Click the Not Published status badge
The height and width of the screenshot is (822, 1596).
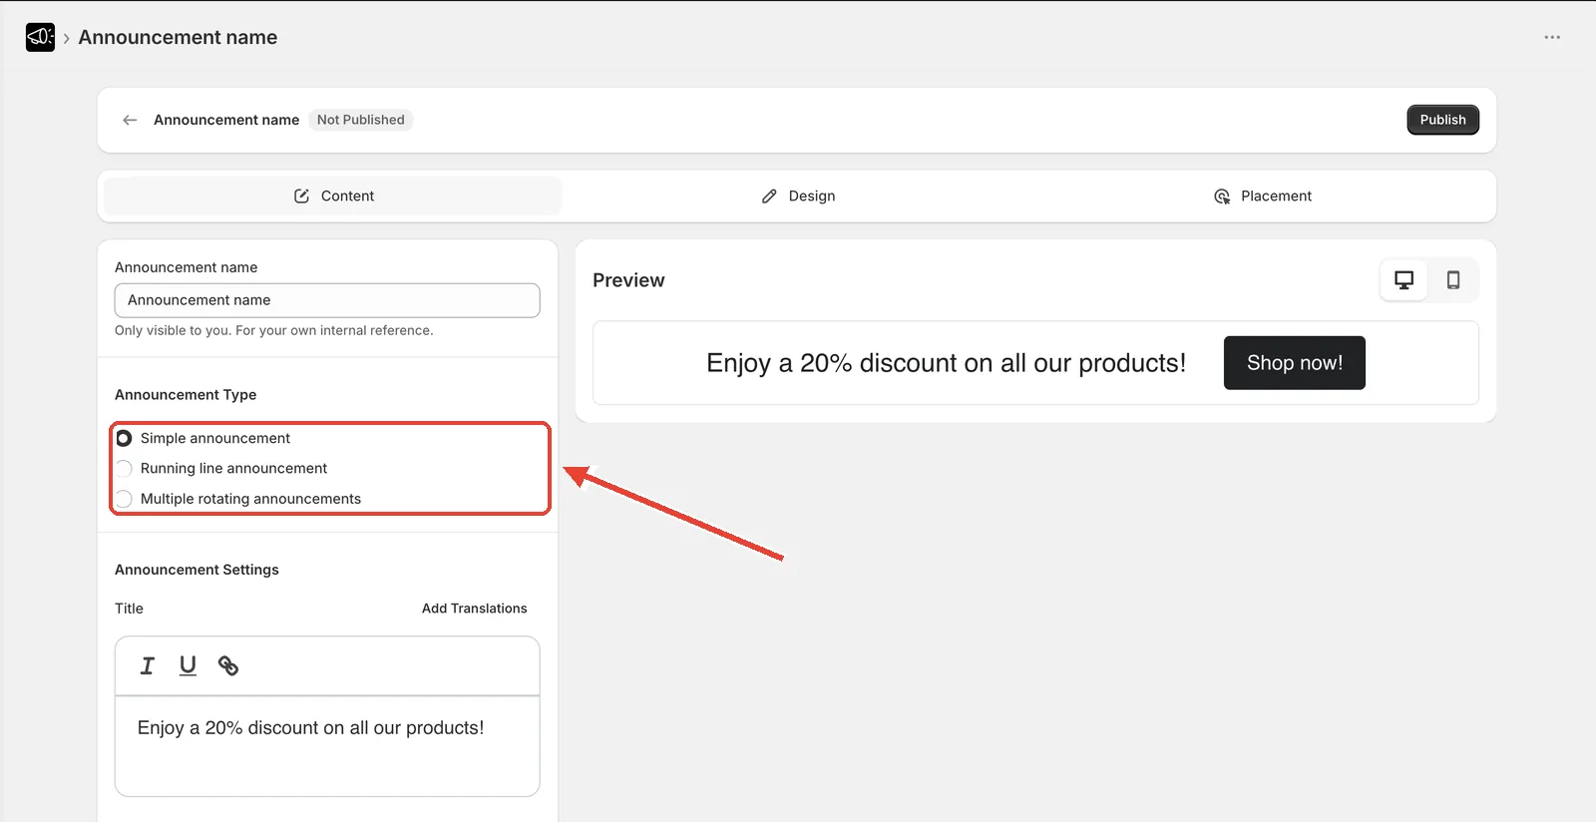pos(361,120)
